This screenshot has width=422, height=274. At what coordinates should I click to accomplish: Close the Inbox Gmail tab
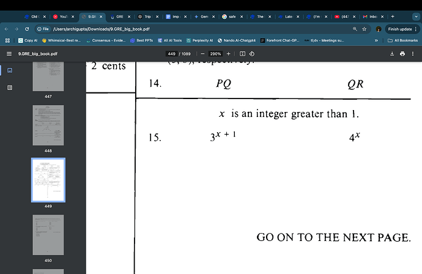click(x=382, y=17)
